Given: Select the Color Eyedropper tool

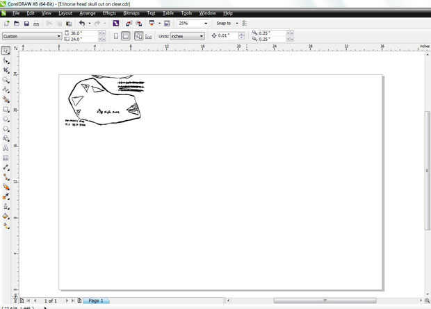Looking at the screenshot, I should 6,197.
